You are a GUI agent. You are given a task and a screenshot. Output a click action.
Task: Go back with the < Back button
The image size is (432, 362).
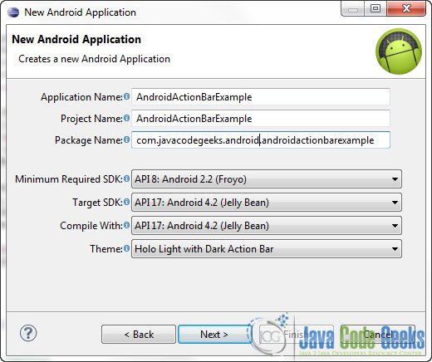[139, 335]
